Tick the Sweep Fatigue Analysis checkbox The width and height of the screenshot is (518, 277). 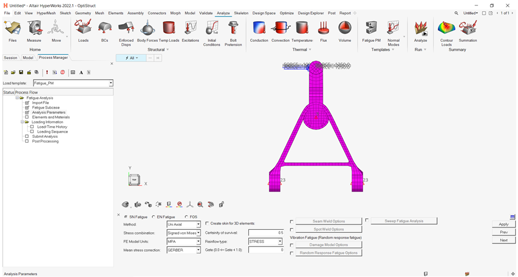[x=366, y=220]
